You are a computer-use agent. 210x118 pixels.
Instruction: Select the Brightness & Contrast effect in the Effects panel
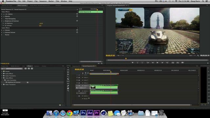coord(14,82)
